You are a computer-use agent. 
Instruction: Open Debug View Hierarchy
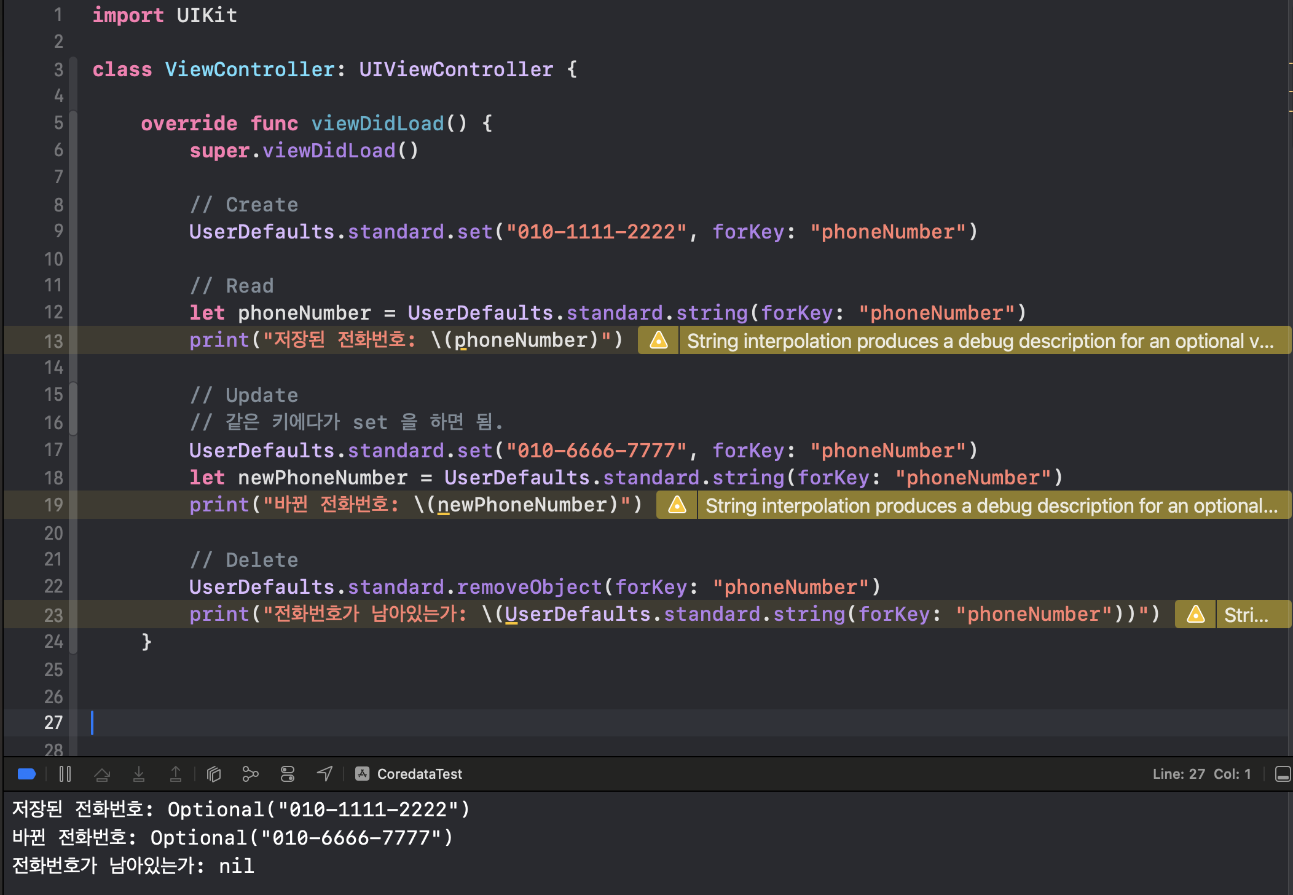click(213, 774)
